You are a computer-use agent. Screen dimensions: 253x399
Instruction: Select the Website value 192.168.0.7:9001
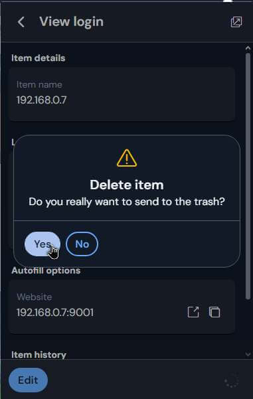pyautogui.click(x=55, y=313)
